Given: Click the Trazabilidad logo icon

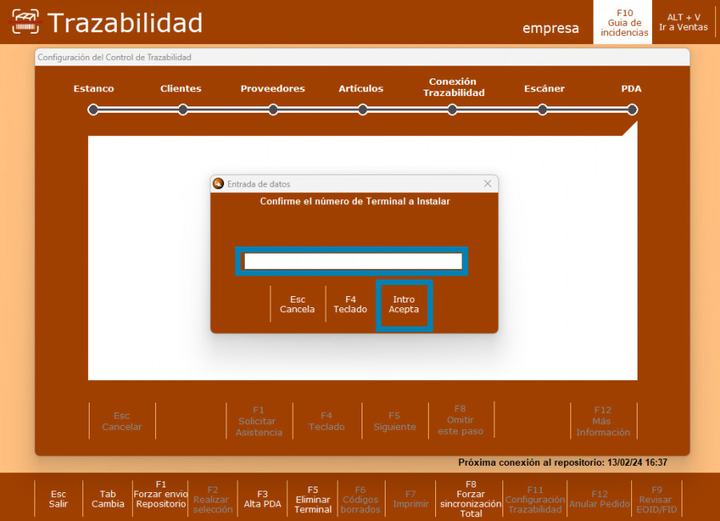Looking at the screenshot, I should pos(25,22).
